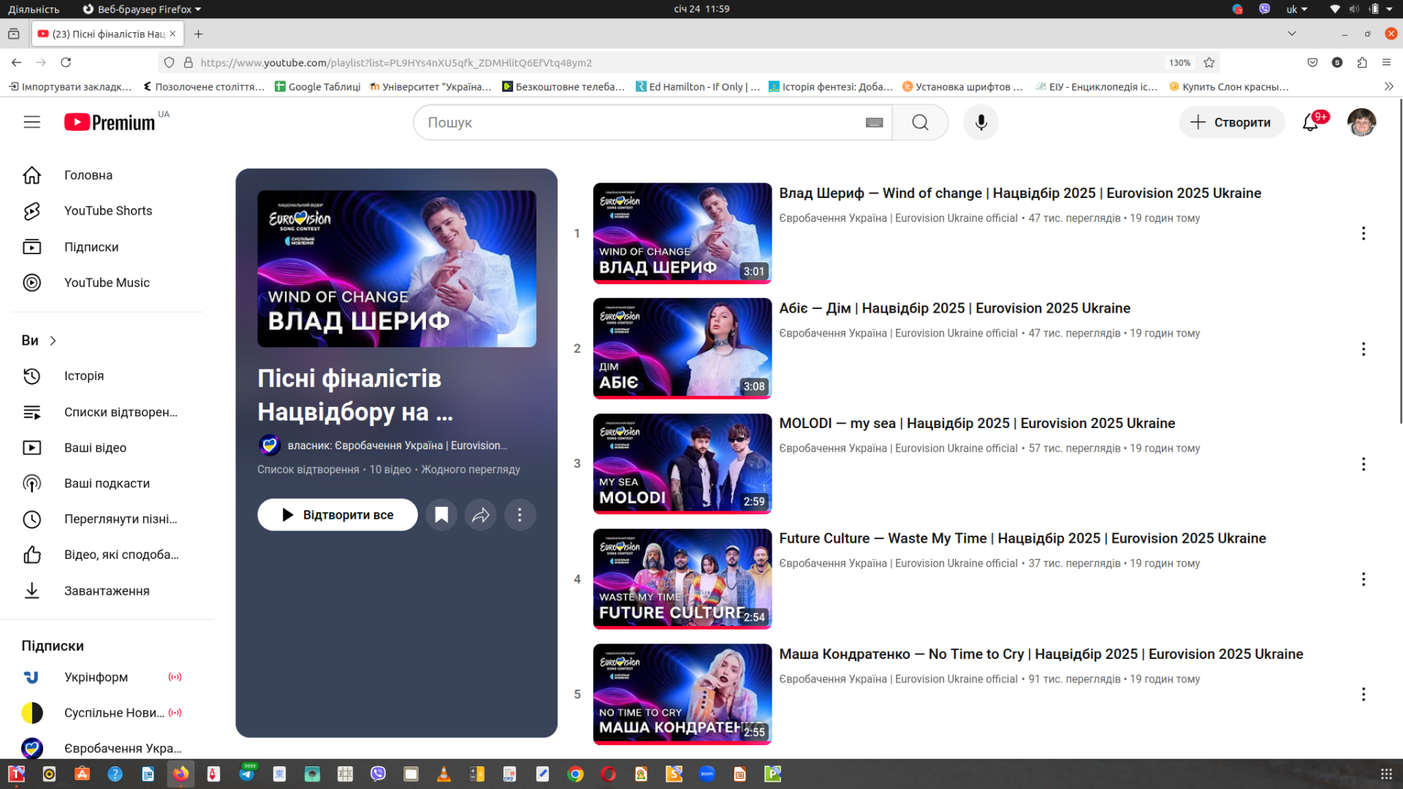Image resolution: width=1403 pixels, height=789 pixels.
Task: Reload the page in Firefox
Action: point(66,63)
